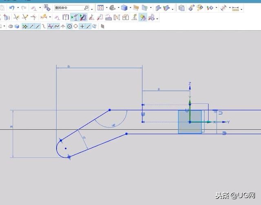Click the animate dimension icon

[91, 17]
